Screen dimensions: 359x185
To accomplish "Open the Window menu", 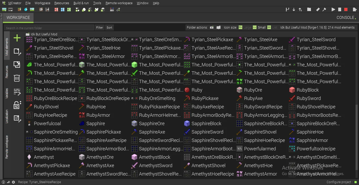I will [x=143, y=3].
